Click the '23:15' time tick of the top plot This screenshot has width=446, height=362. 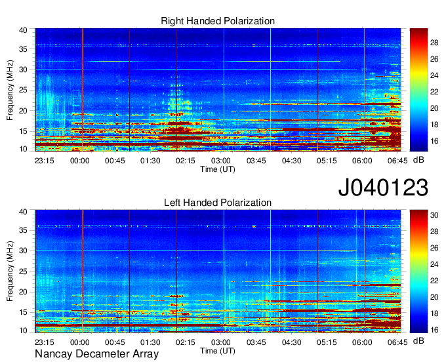click(x=45, y=161)
